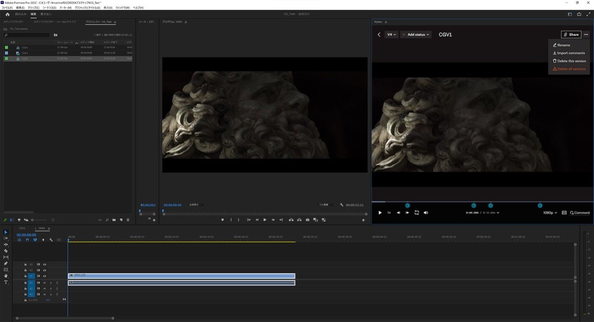The width and height of the screenshot is (594, 322).
Task: Click the loop playback icon in the review panel
Action: [417, 213]
